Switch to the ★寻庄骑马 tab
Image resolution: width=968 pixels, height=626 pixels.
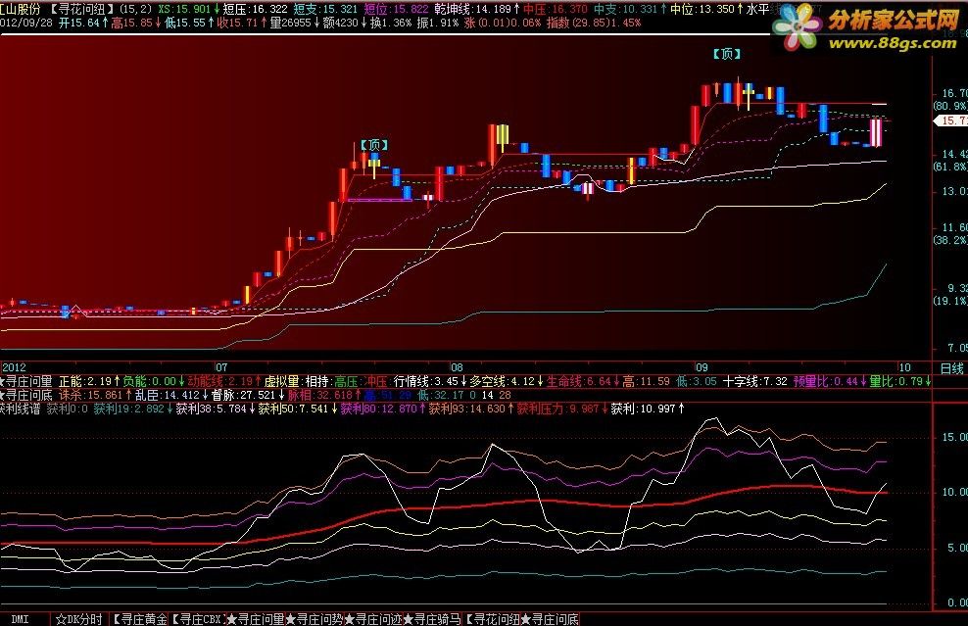[431, 619]
